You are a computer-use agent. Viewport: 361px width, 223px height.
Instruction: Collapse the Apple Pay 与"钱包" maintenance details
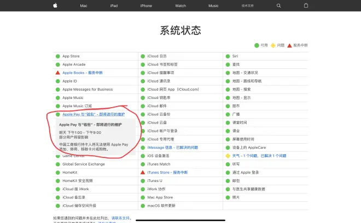(94, 114)
